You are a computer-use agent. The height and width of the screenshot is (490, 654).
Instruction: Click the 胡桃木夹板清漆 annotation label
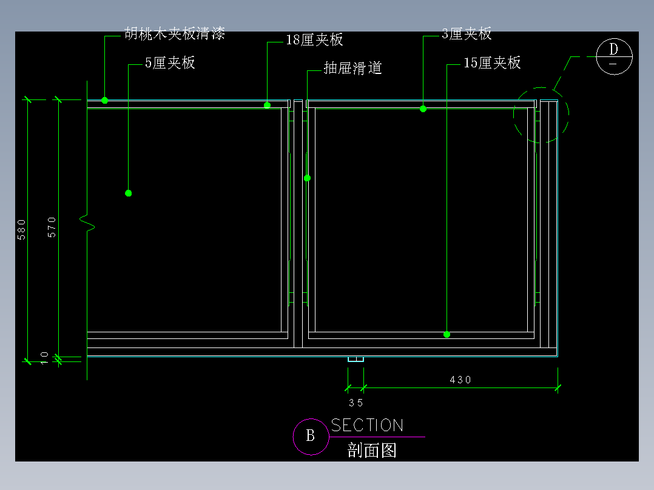pos(175,33)
